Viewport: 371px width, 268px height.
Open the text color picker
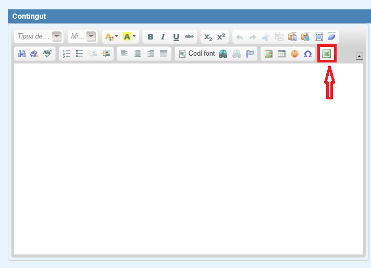point(111,37)
